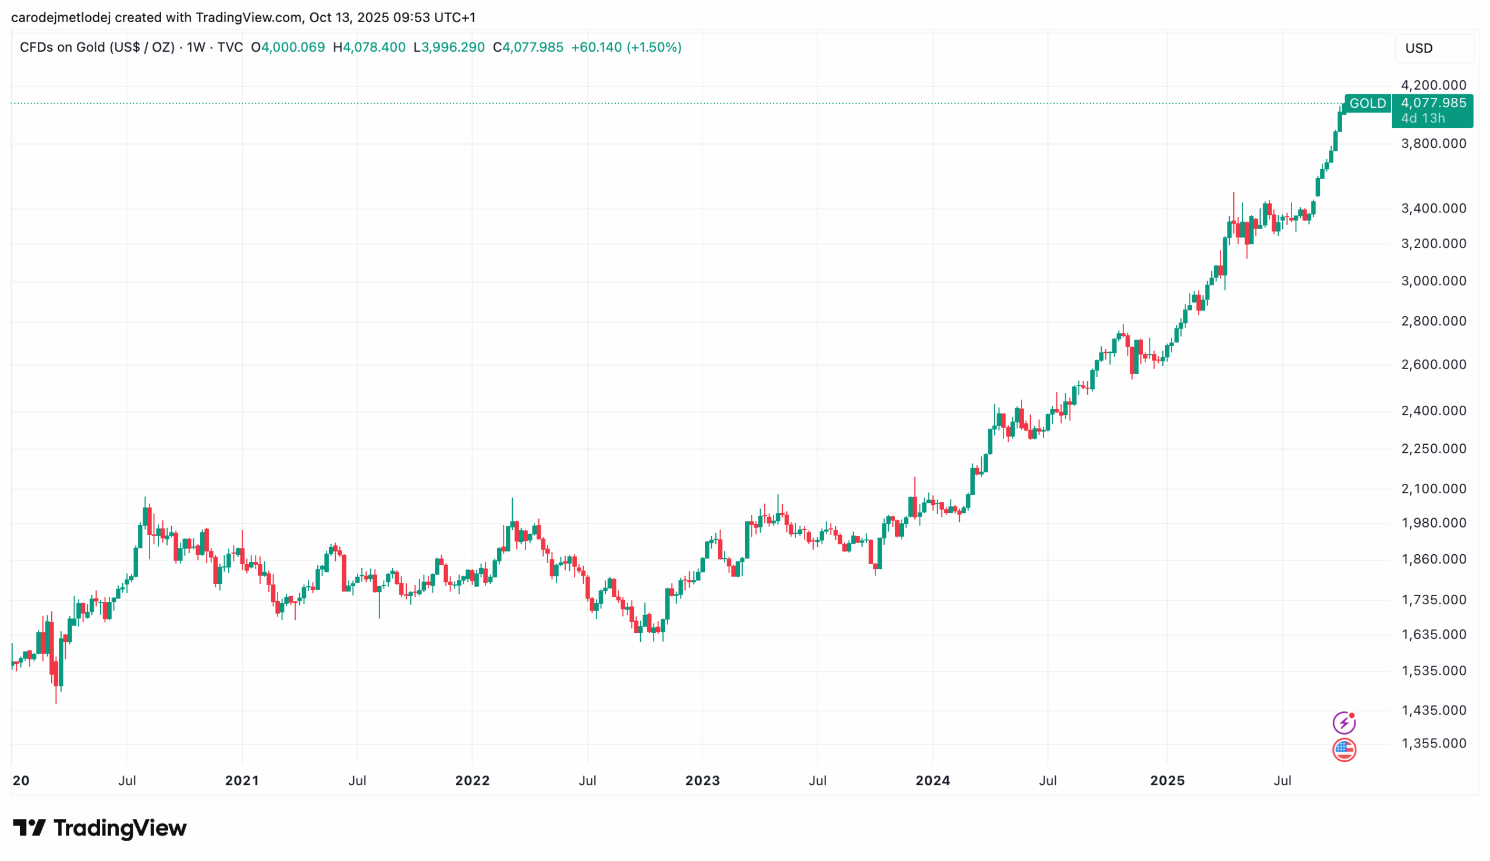
Task: Click the 1,355.000 price axis label
Action: [x=1434, y=743]
